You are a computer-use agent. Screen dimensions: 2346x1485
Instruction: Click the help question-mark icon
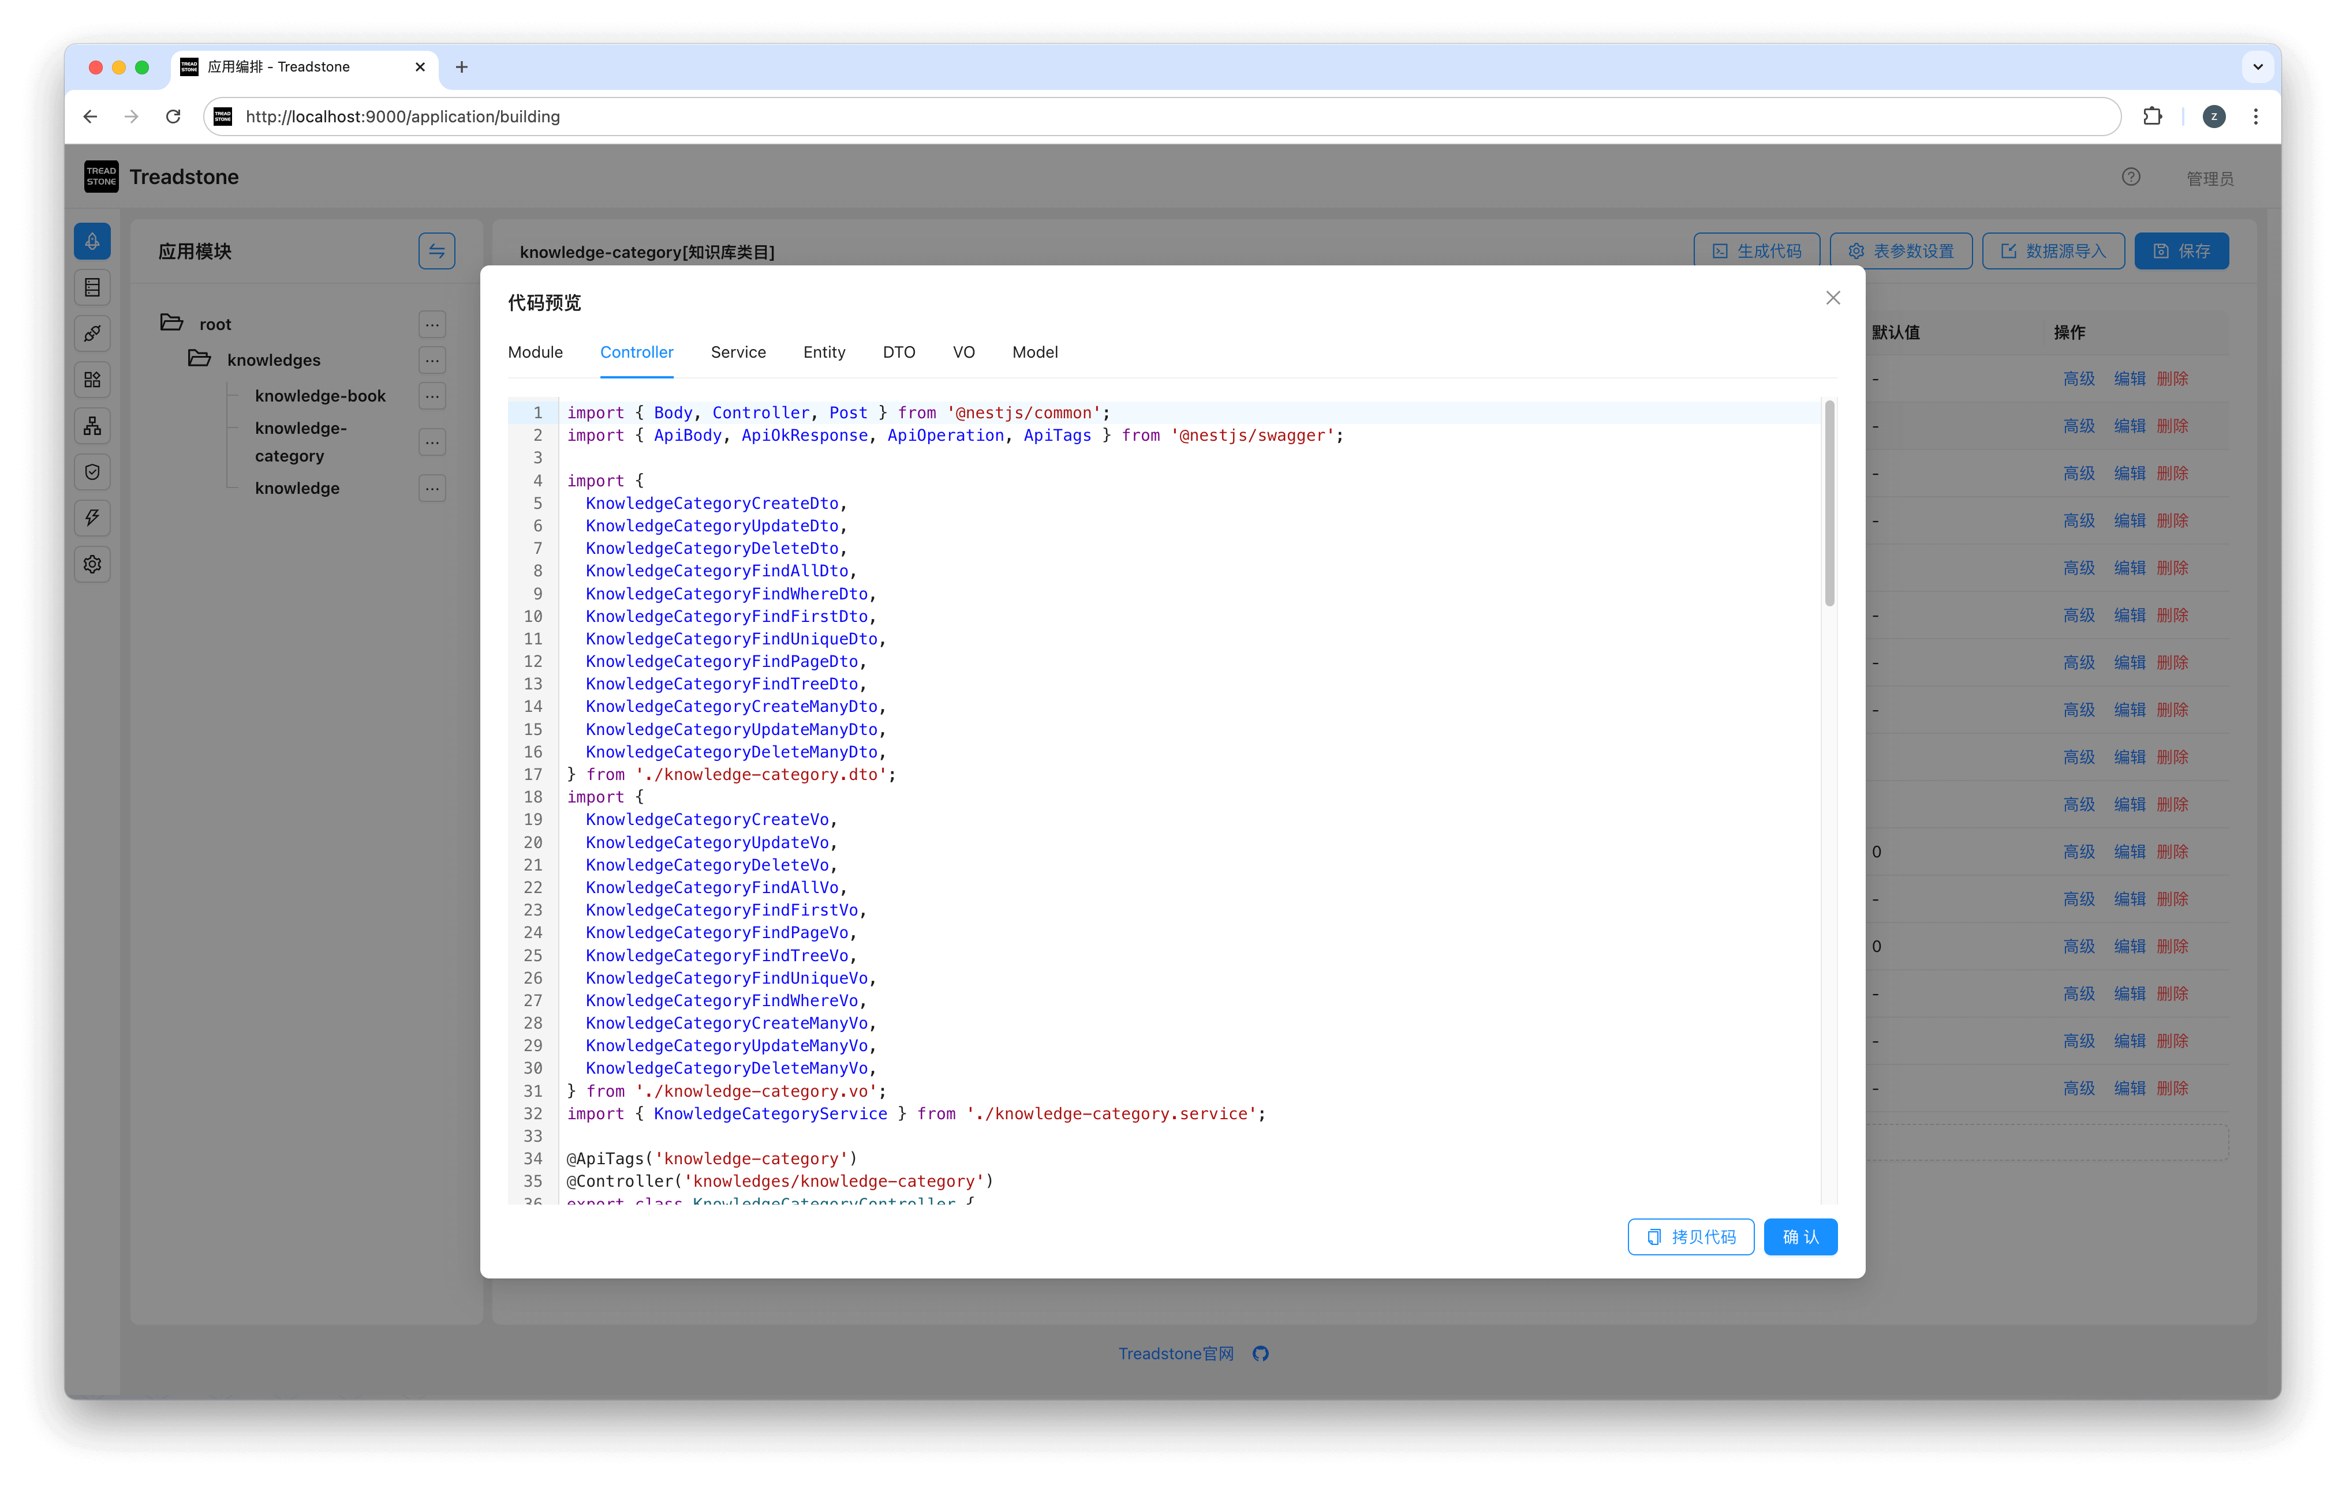[x=2131, y=177]
